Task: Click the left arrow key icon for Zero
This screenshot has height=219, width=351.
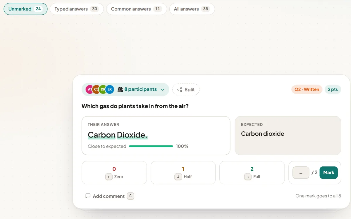Action: coord(109,177)
